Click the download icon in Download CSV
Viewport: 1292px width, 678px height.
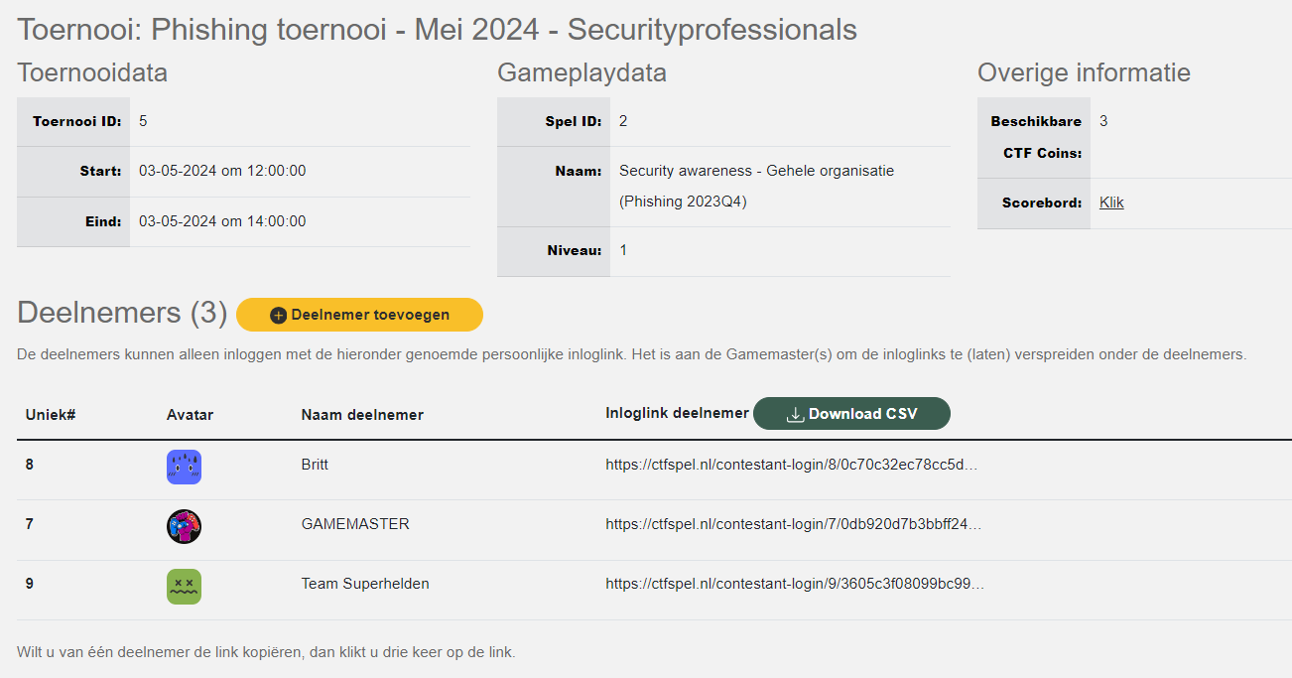click(795, 414)
